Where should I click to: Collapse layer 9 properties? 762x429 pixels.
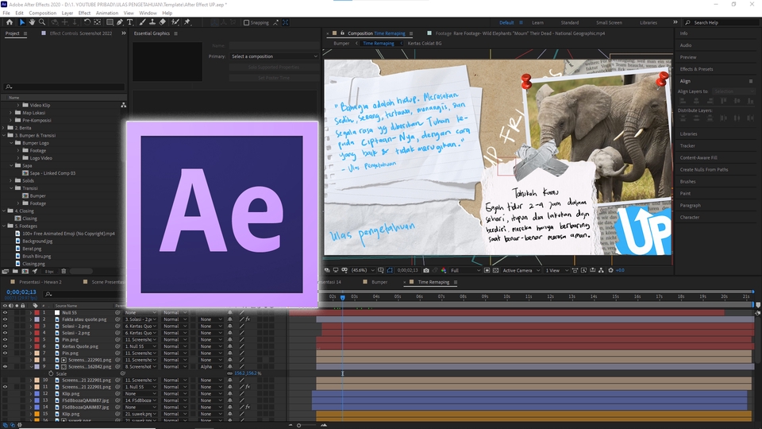31,367
